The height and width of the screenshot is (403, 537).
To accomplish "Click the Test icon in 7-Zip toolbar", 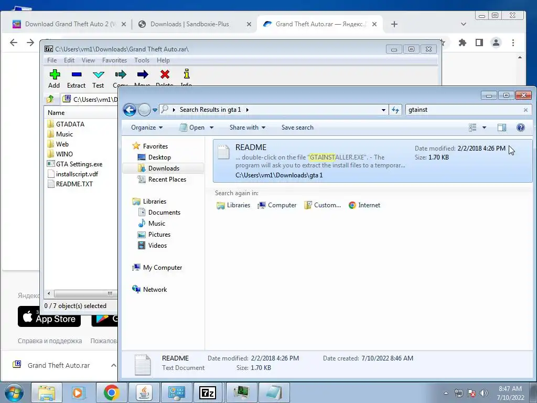I will pyautogui.click(x=98, y=75).
